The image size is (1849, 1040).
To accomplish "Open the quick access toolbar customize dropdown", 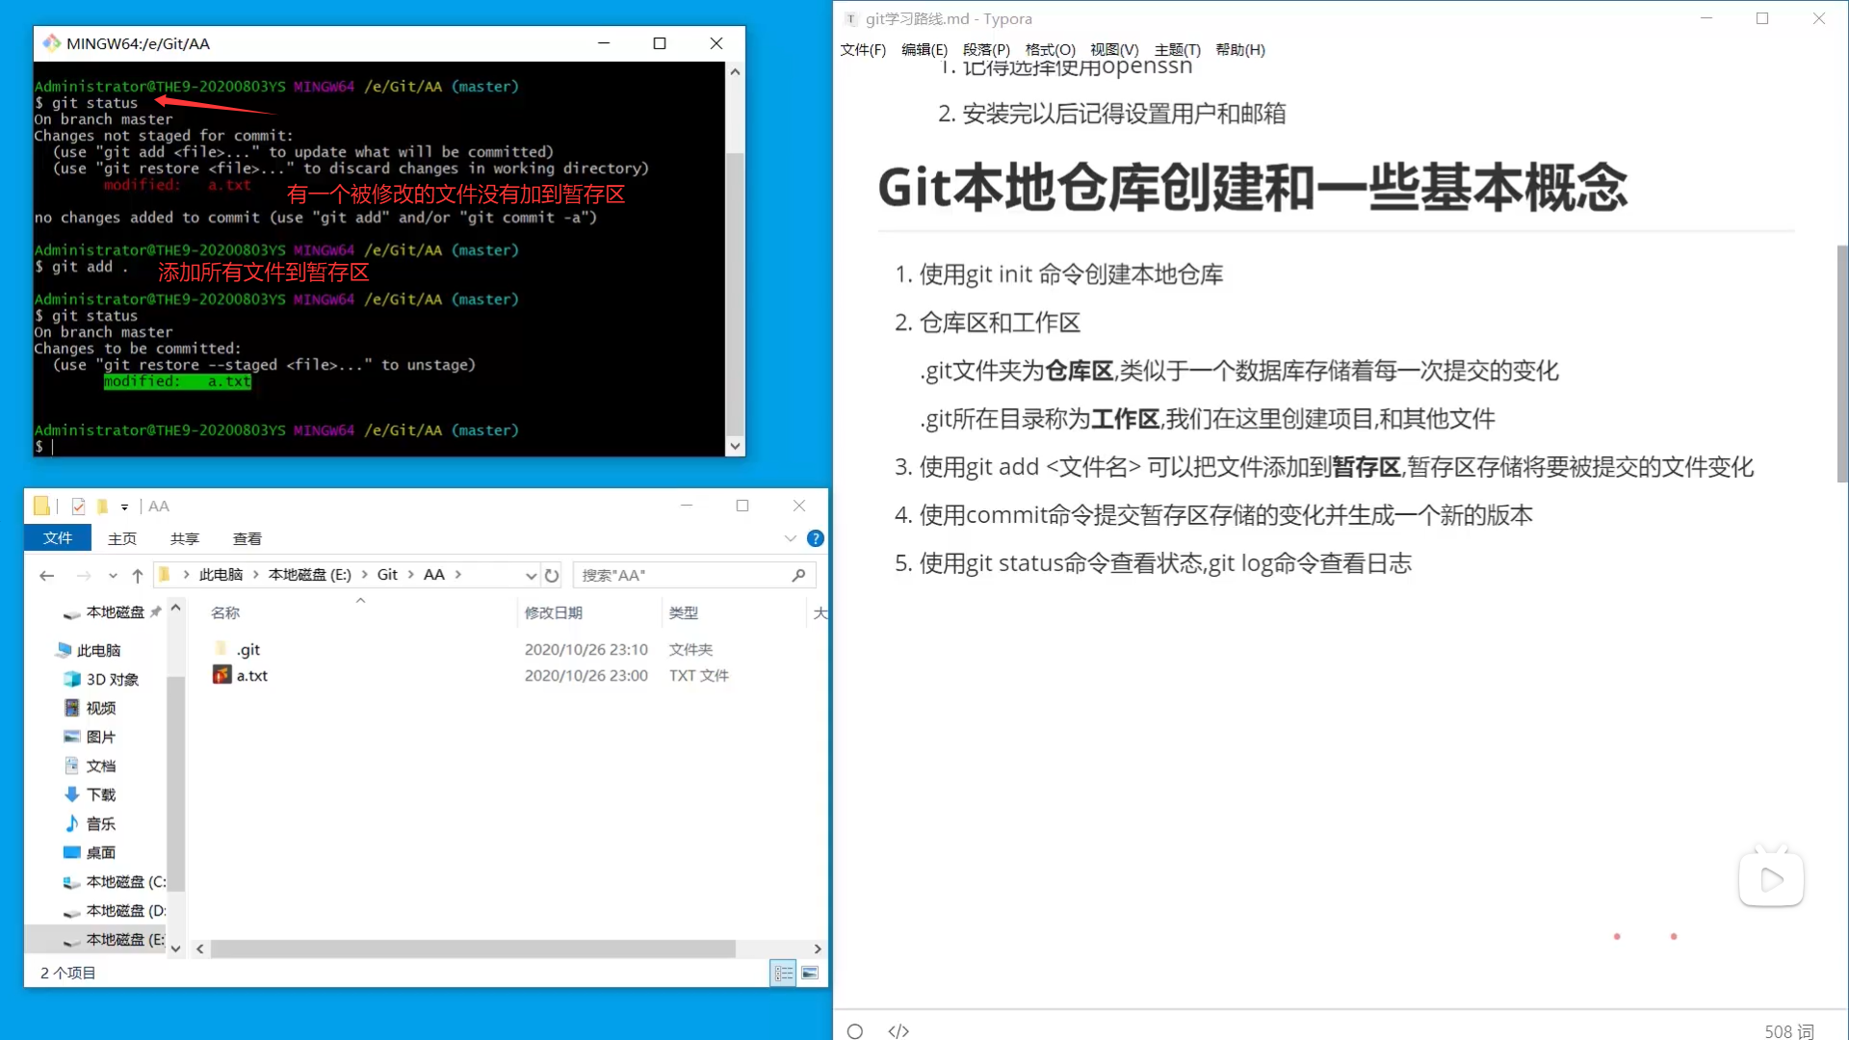I will [124, 507].
